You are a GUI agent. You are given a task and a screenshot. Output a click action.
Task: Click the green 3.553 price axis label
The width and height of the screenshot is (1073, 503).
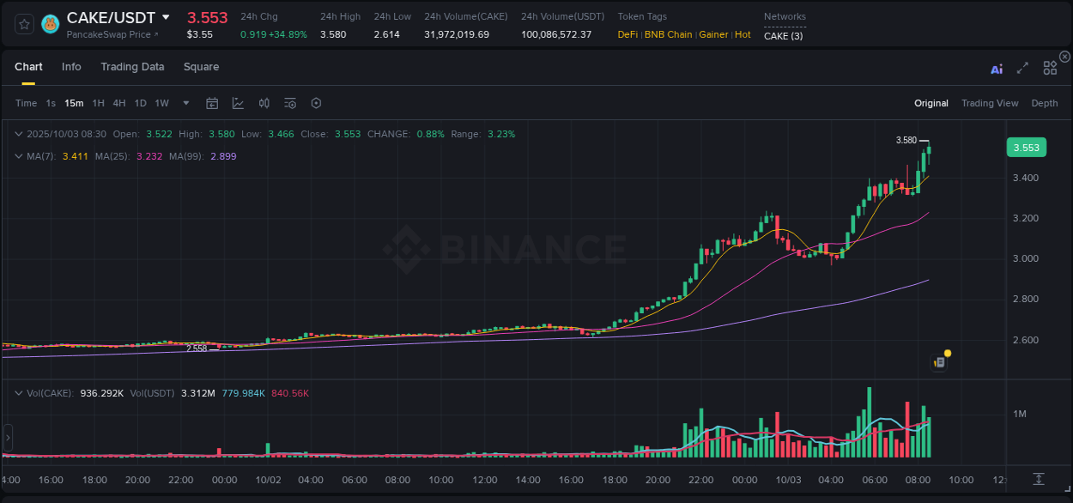tap(1027, 147)
